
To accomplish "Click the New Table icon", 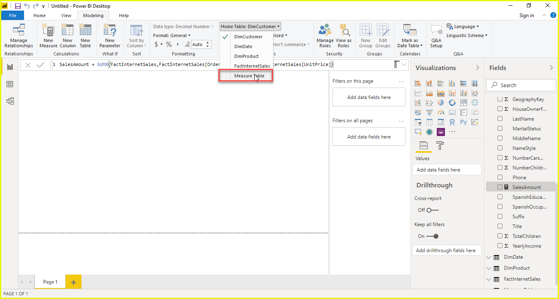I will tap(85, 35).
